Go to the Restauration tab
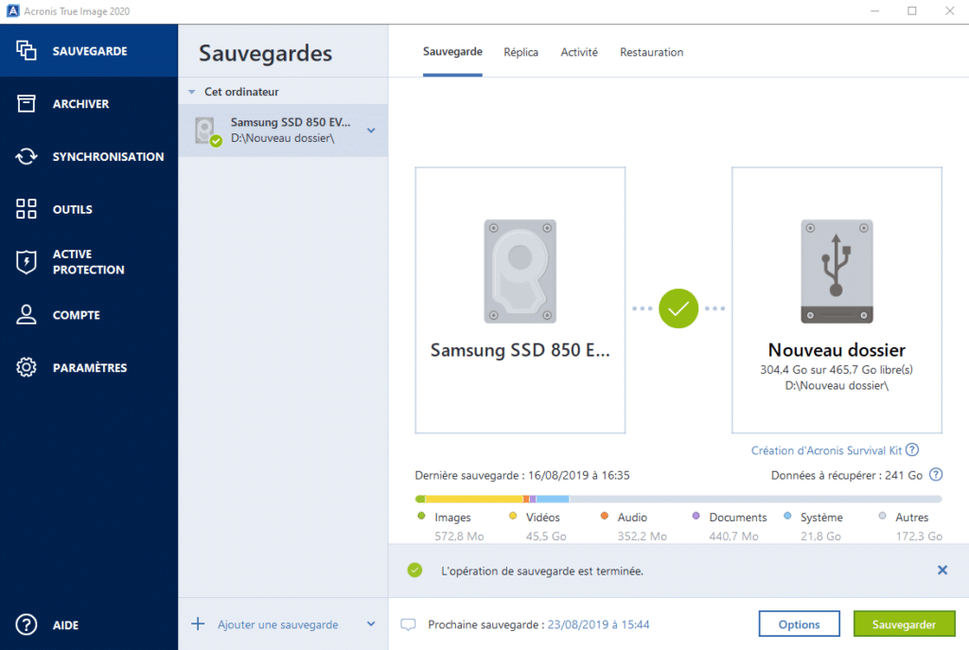969x650 pixels. point(651,53)
